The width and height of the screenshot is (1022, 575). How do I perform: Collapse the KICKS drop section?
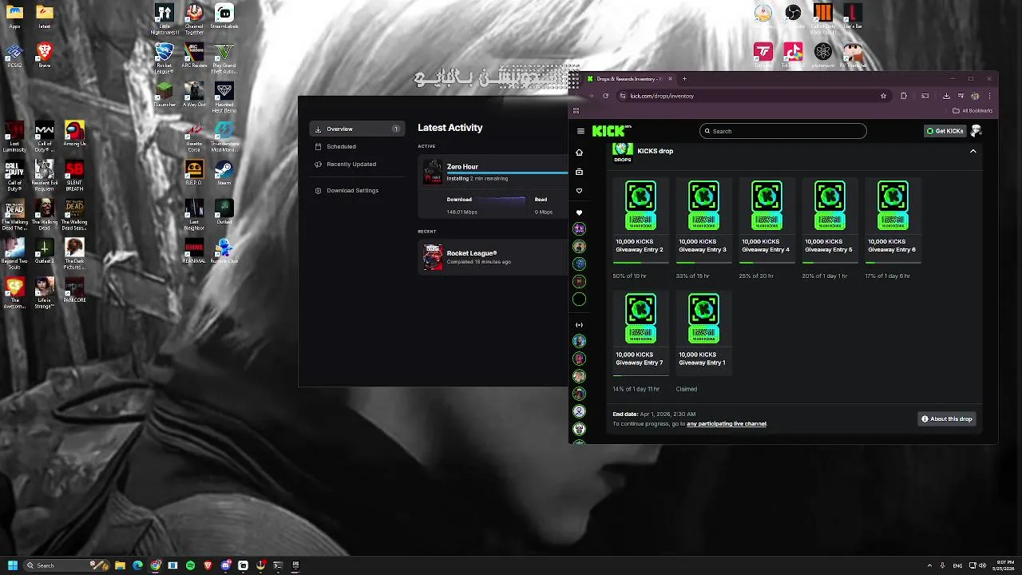coord(972,151)
